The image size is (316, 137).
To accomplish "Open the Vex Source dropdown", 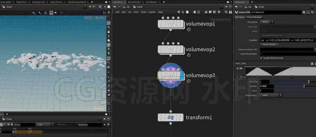I will [x=267, y=22].
